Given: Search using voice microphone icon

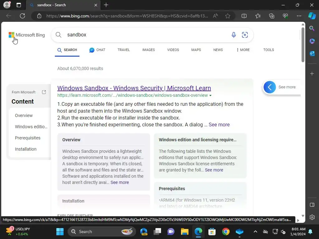Looking at the screenshot, I should [234, 35].
